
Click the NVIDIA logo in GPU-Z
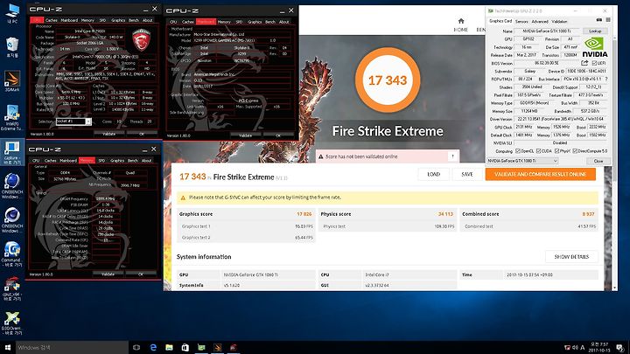pyautogui.click(x=595, y=47)
